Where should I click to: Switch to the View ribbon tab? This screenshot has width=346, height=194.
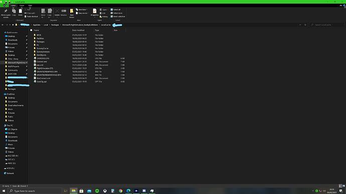point(30,5)
